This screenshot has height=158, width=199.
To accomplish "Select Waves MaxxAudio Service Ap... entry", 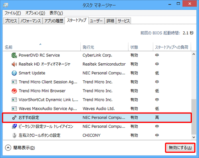I will pyautogui.click(x=48, y=109).
